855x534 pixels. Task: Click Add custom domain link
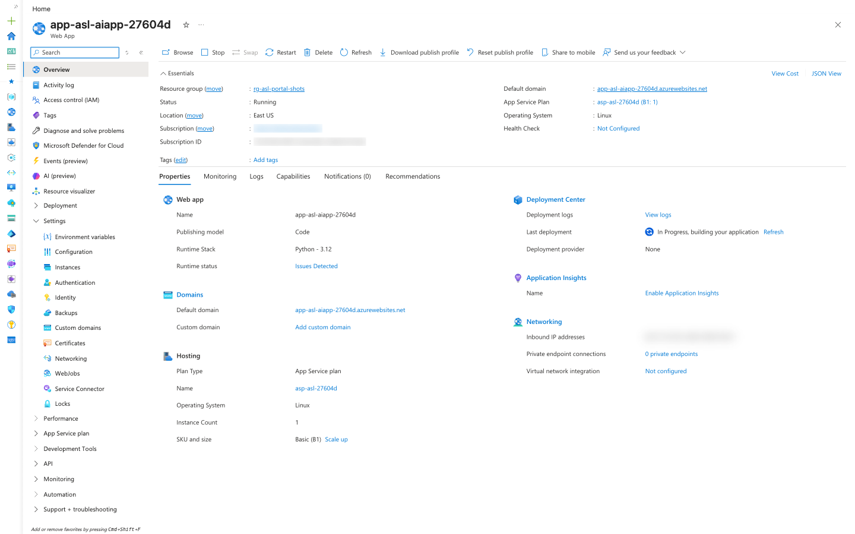pyautogui.click(x=323, y=328)
